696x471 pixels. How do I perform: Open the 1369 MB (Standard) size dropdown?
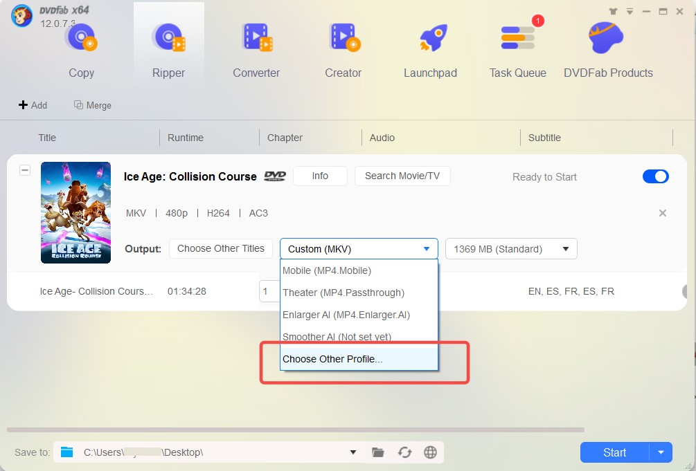(511, 249)
